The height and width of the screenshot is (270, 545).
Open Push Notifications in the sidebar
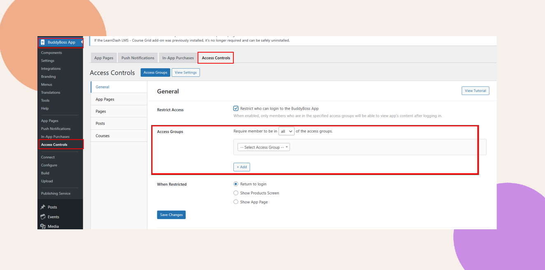pyautogui.click(x=56, y=129)
